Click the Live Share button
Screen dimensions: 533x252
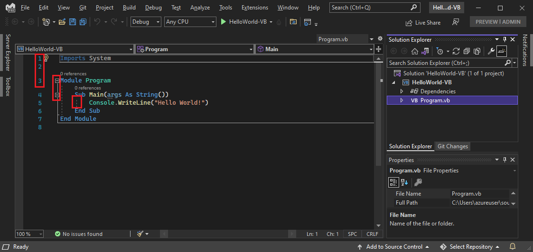click(423, 22)
